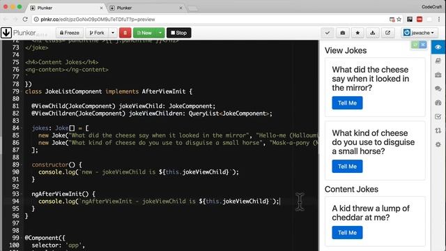This screenshot has width=446, height=251.
Task: Click ngAfterViewInit() line 93 in editor
Action: [x=63, y=194]
